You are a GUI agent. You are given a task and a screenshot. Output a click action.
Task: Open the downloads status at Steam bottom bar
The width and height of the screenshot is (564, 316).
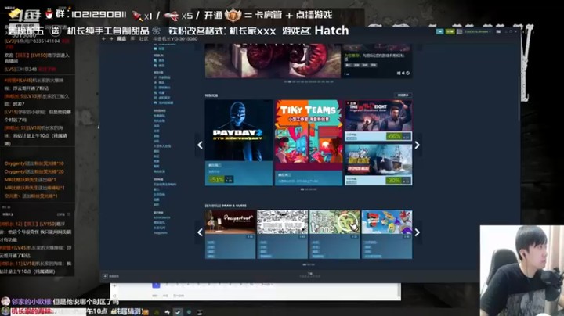click(309, 275)
